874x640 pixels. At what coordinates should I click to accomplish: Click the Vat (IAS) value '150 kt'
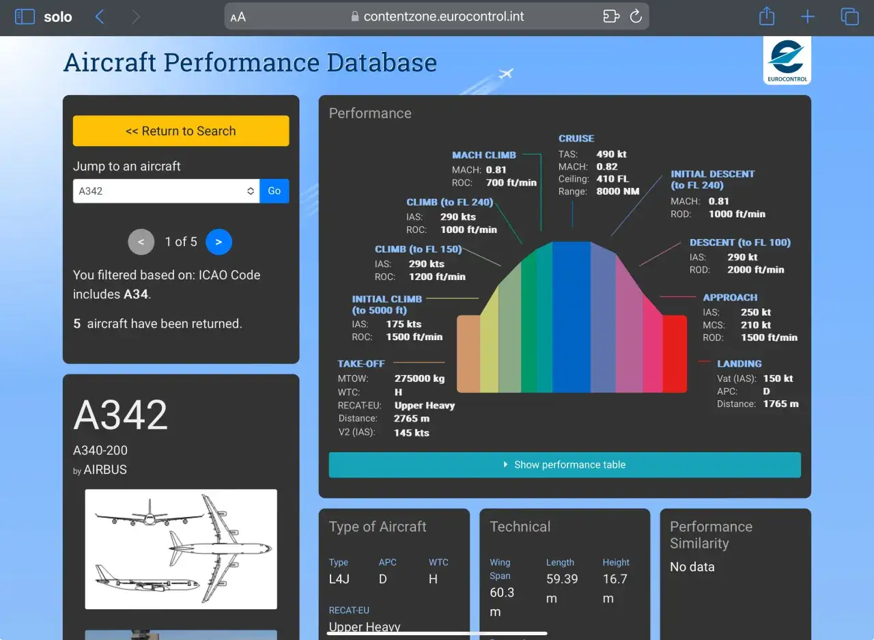(778, 378)
